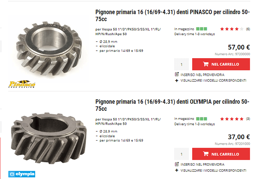Expand matching models for the Olympia pinion
Screen dimensions: 258x179
click(x=211, y=170)
